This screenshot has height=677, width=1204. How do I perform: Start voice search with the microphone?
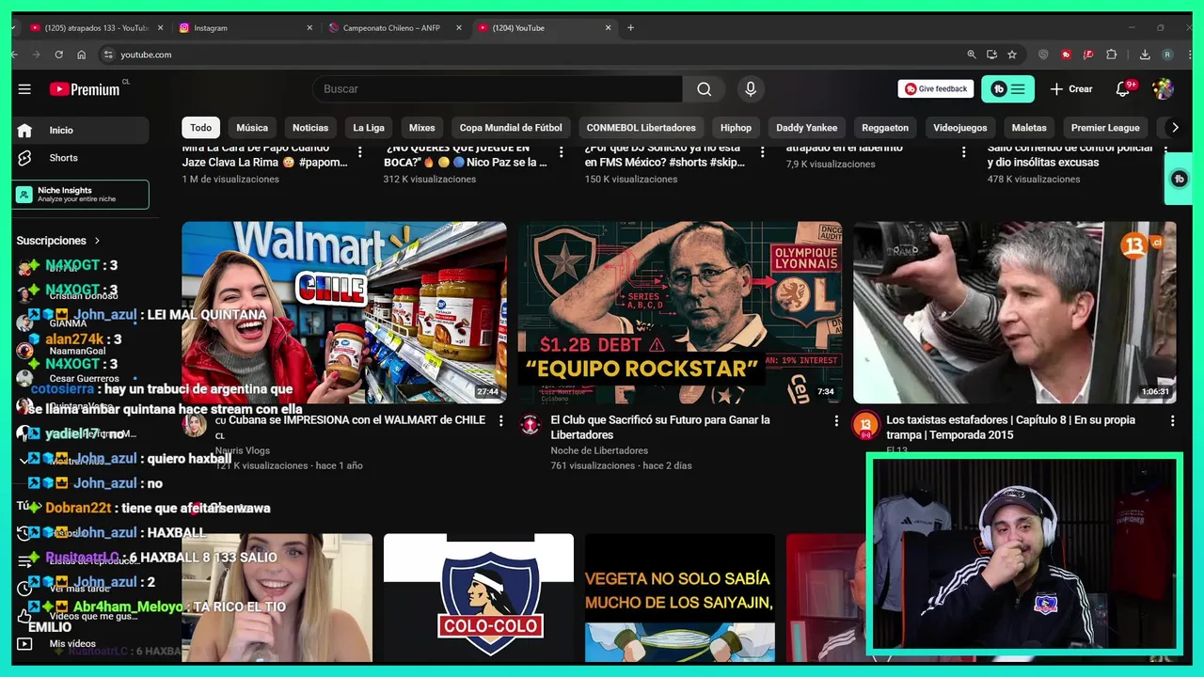click(751, 89)
